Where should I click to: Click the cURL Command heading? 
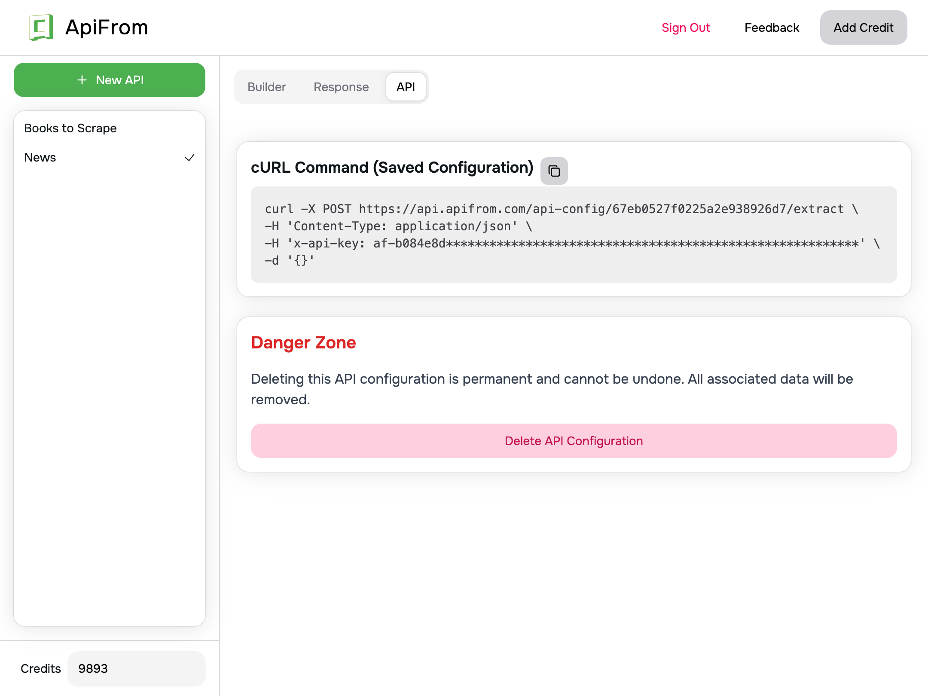[x=392, y=168]
